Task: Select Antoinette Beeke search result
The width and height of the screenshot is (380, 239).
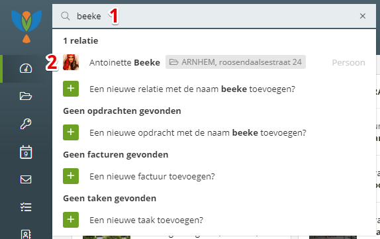Action: (x=214, y=62)
